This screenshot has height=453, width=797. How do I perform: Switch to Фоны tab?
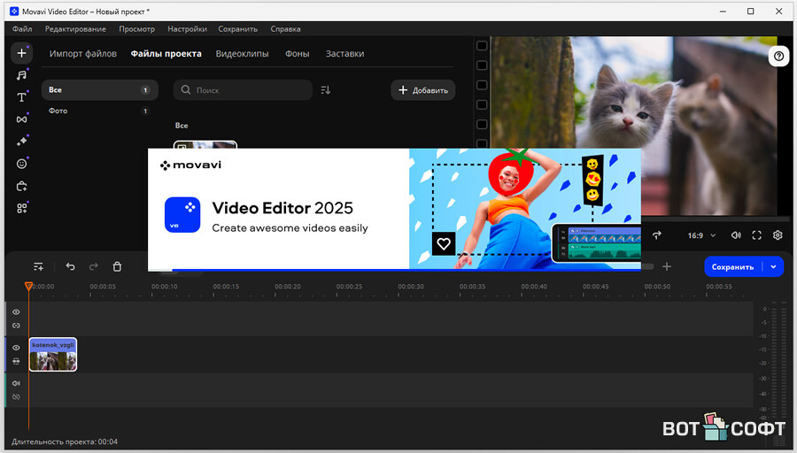[x=297, y=53]
